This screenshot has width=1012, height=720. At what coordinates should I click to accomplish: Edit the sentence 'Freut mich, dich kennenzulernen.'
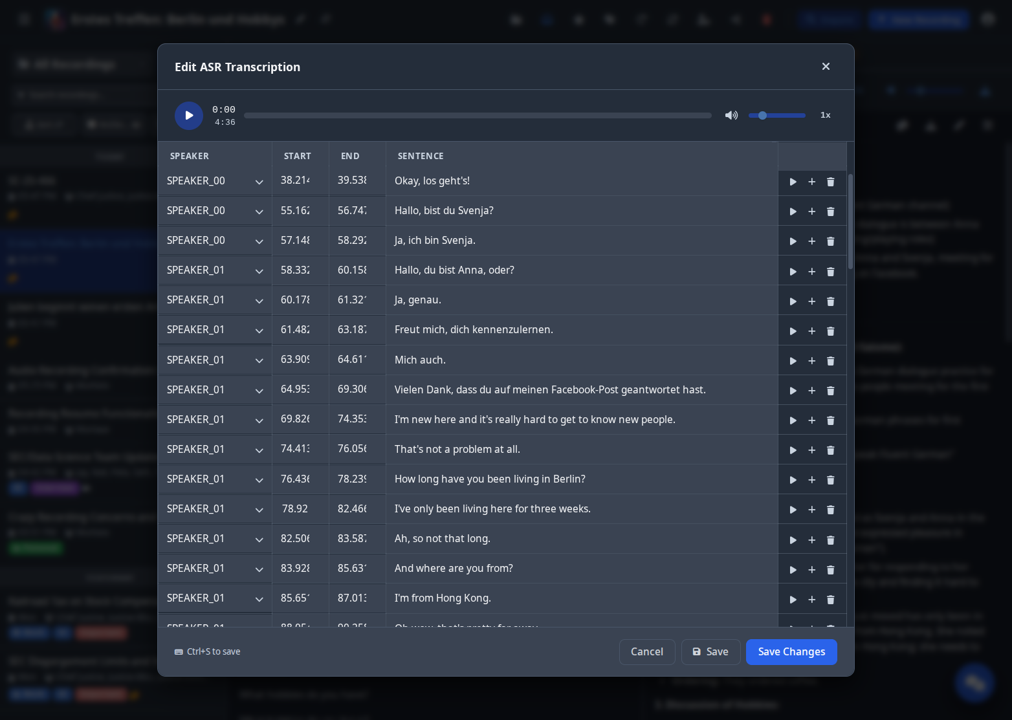click(582, 330)
